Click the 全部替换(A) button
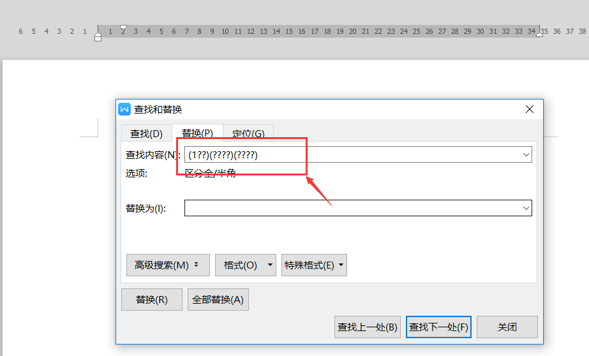589x356 pixels. 218,300
